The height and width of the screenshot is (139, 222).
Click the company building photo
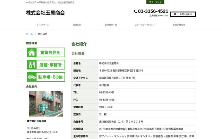point(46,104)
